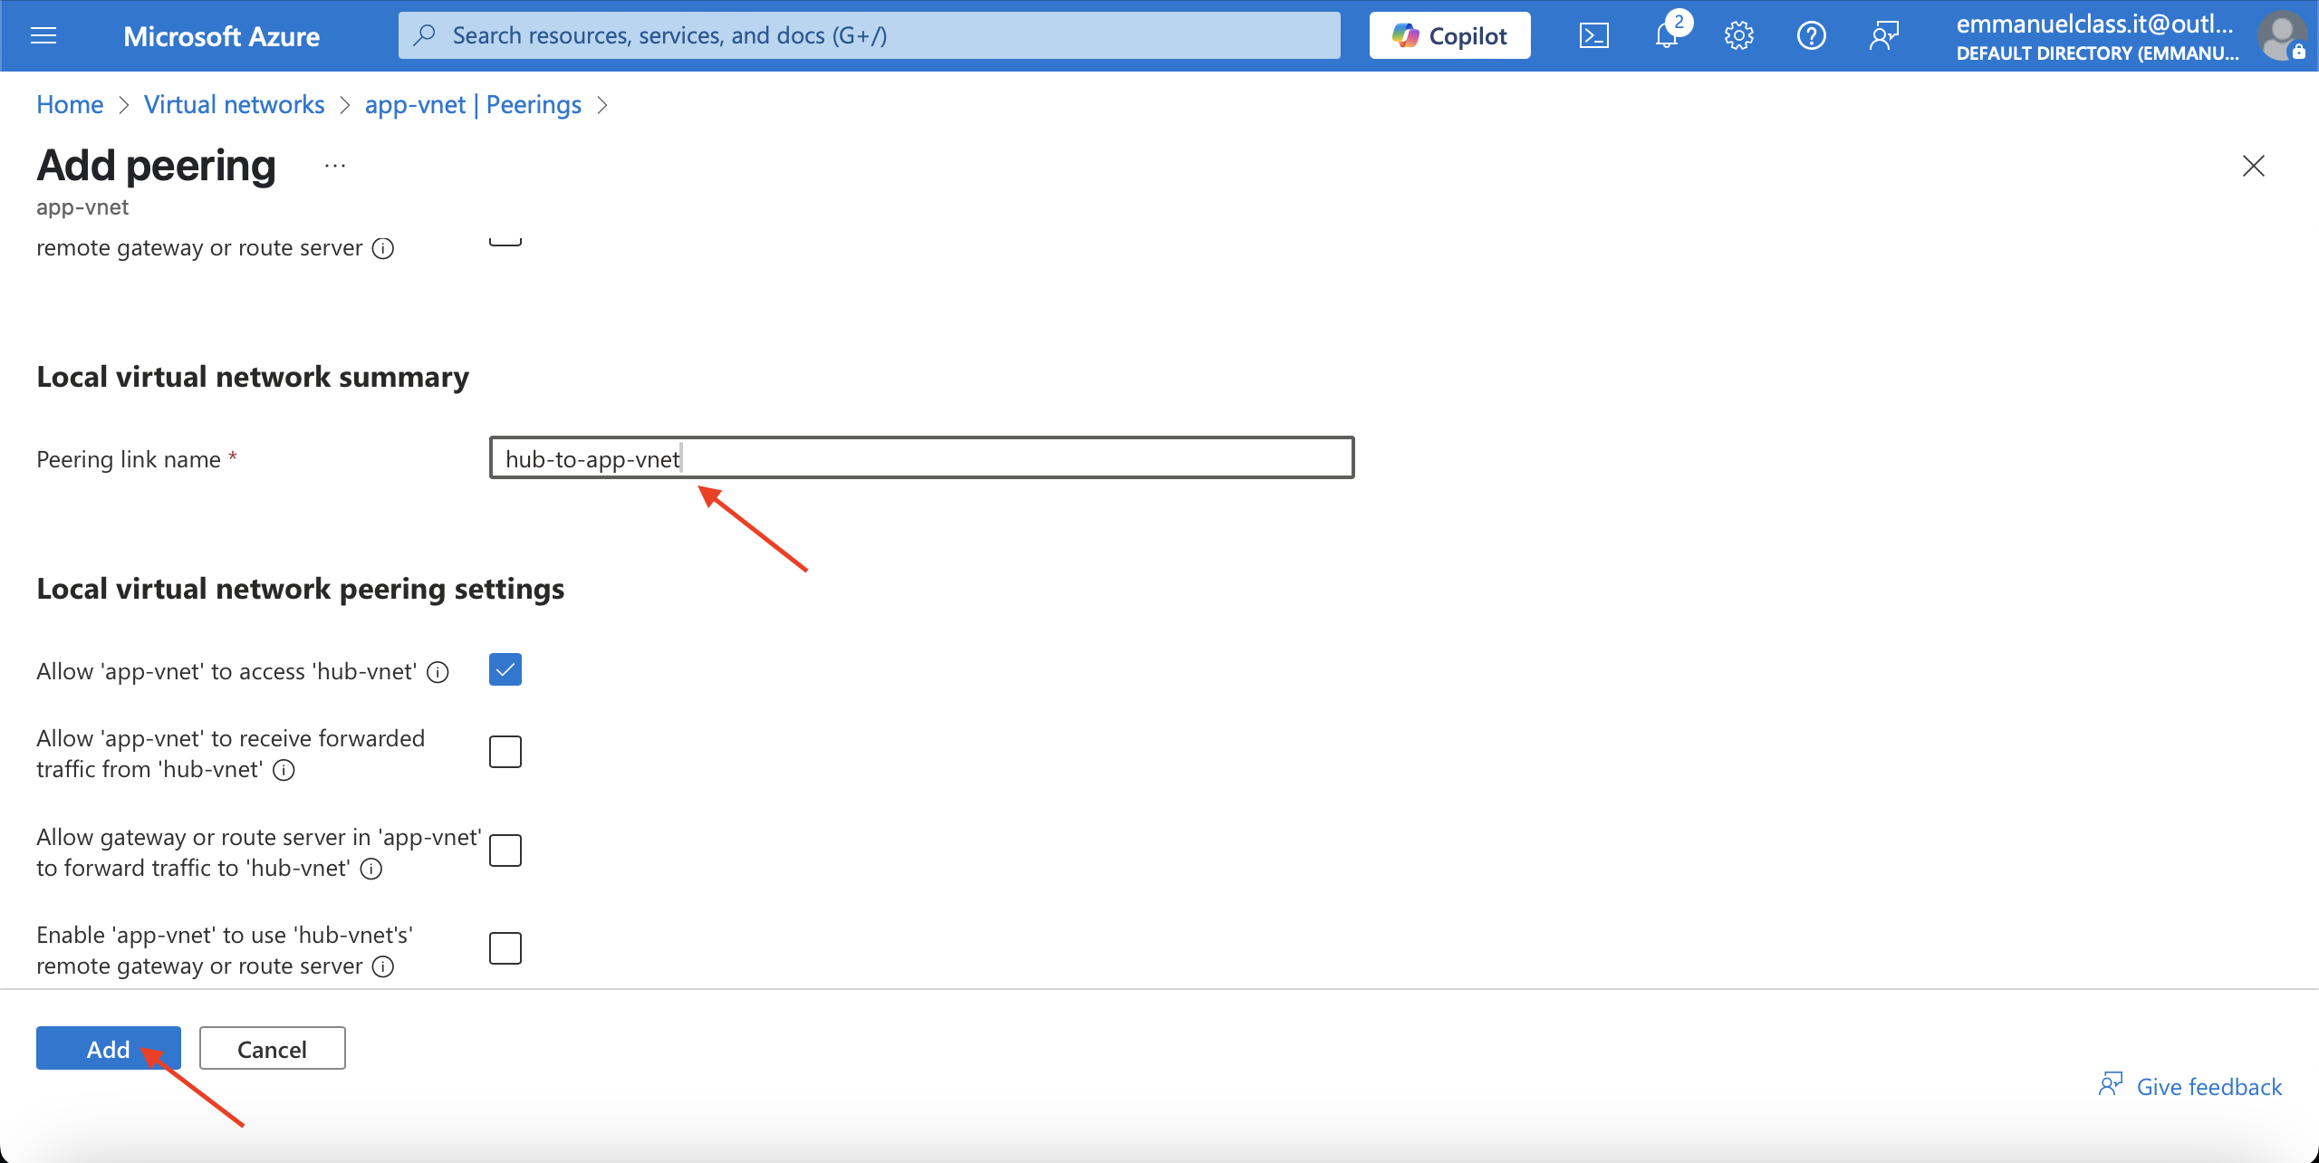Click the Cancel button
Viewport: 2319px width, 1163px height.
272,1048
